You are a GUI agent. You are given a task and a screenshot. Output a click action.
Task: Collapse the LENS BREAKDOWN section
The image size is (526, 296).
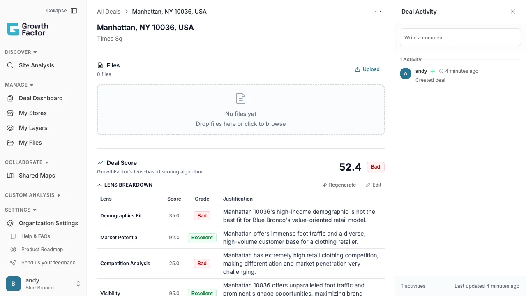(x=99, y=185)
